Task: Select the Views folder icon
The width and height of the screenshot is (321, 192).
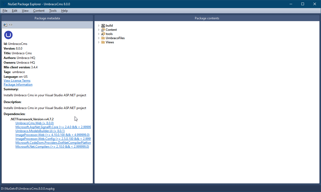Action: point(103,42)
